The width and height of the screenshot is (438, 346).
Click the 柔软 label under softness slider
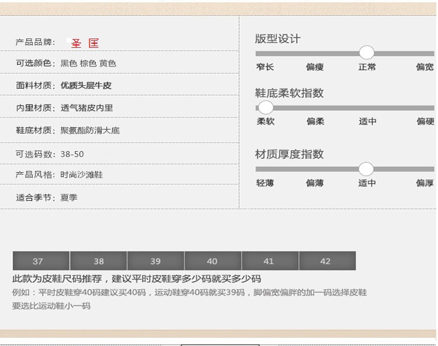click(265, 121)
